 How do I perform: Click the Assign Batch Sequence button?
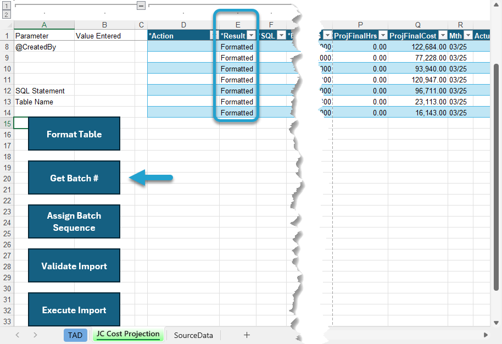74,221
